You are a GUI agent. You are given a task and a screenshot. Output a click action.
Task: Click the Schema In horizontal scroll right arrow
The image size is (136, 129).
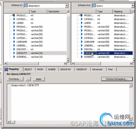pos(65,63)
